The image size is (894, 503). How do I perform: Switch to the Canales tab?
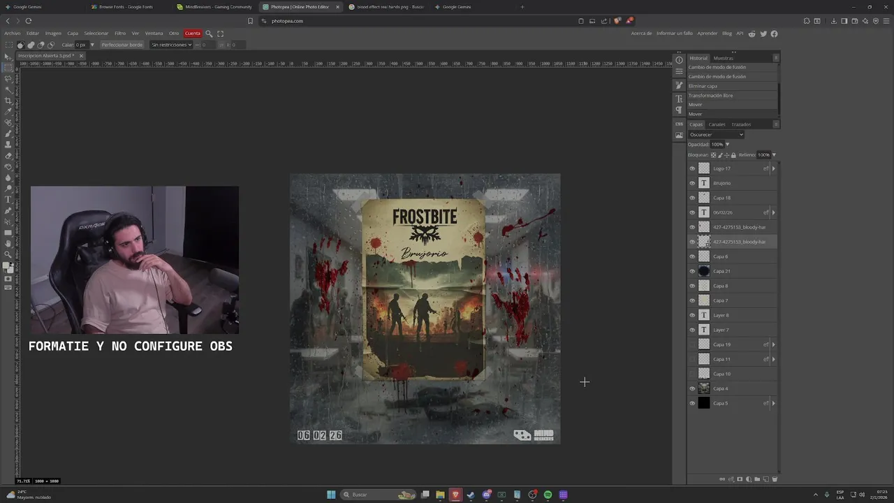[x=717, y=124]
